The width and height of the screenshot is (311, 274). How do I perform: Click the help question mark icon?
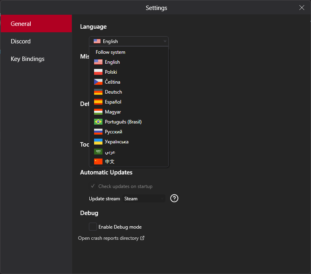click(174, 198)
